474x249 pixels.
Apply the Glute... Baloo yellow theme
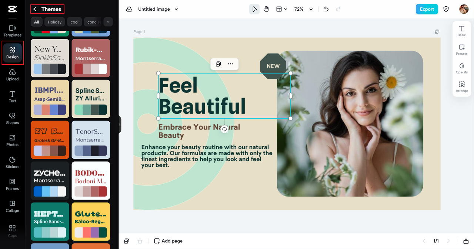[91, 221]
